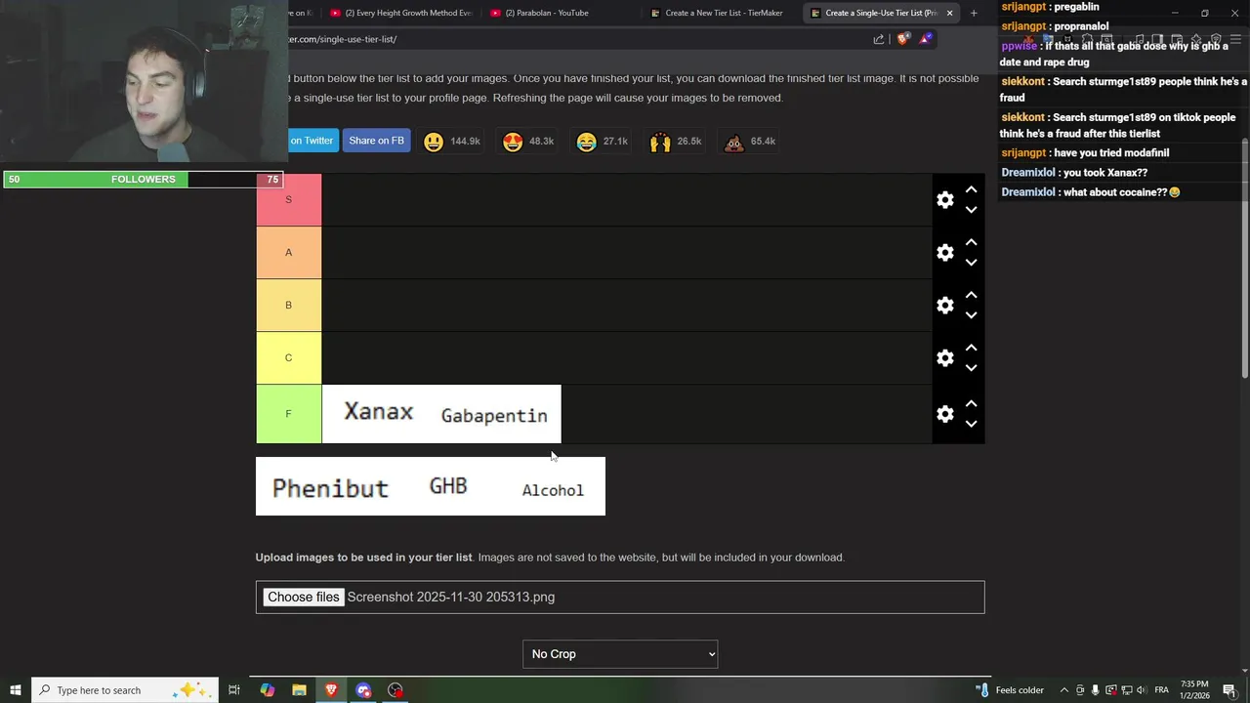Viewport: 1250px width, 703px height.
Task: Move B tier row down
Action: click(x=971, y=315)
